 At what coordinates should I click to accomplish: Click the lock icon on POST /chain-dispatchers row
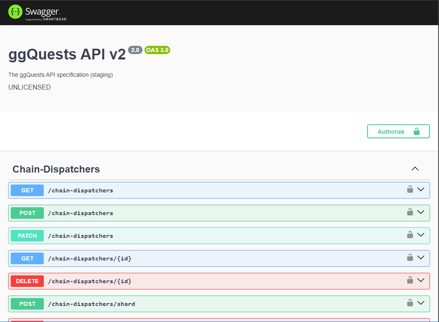point(410,212)
